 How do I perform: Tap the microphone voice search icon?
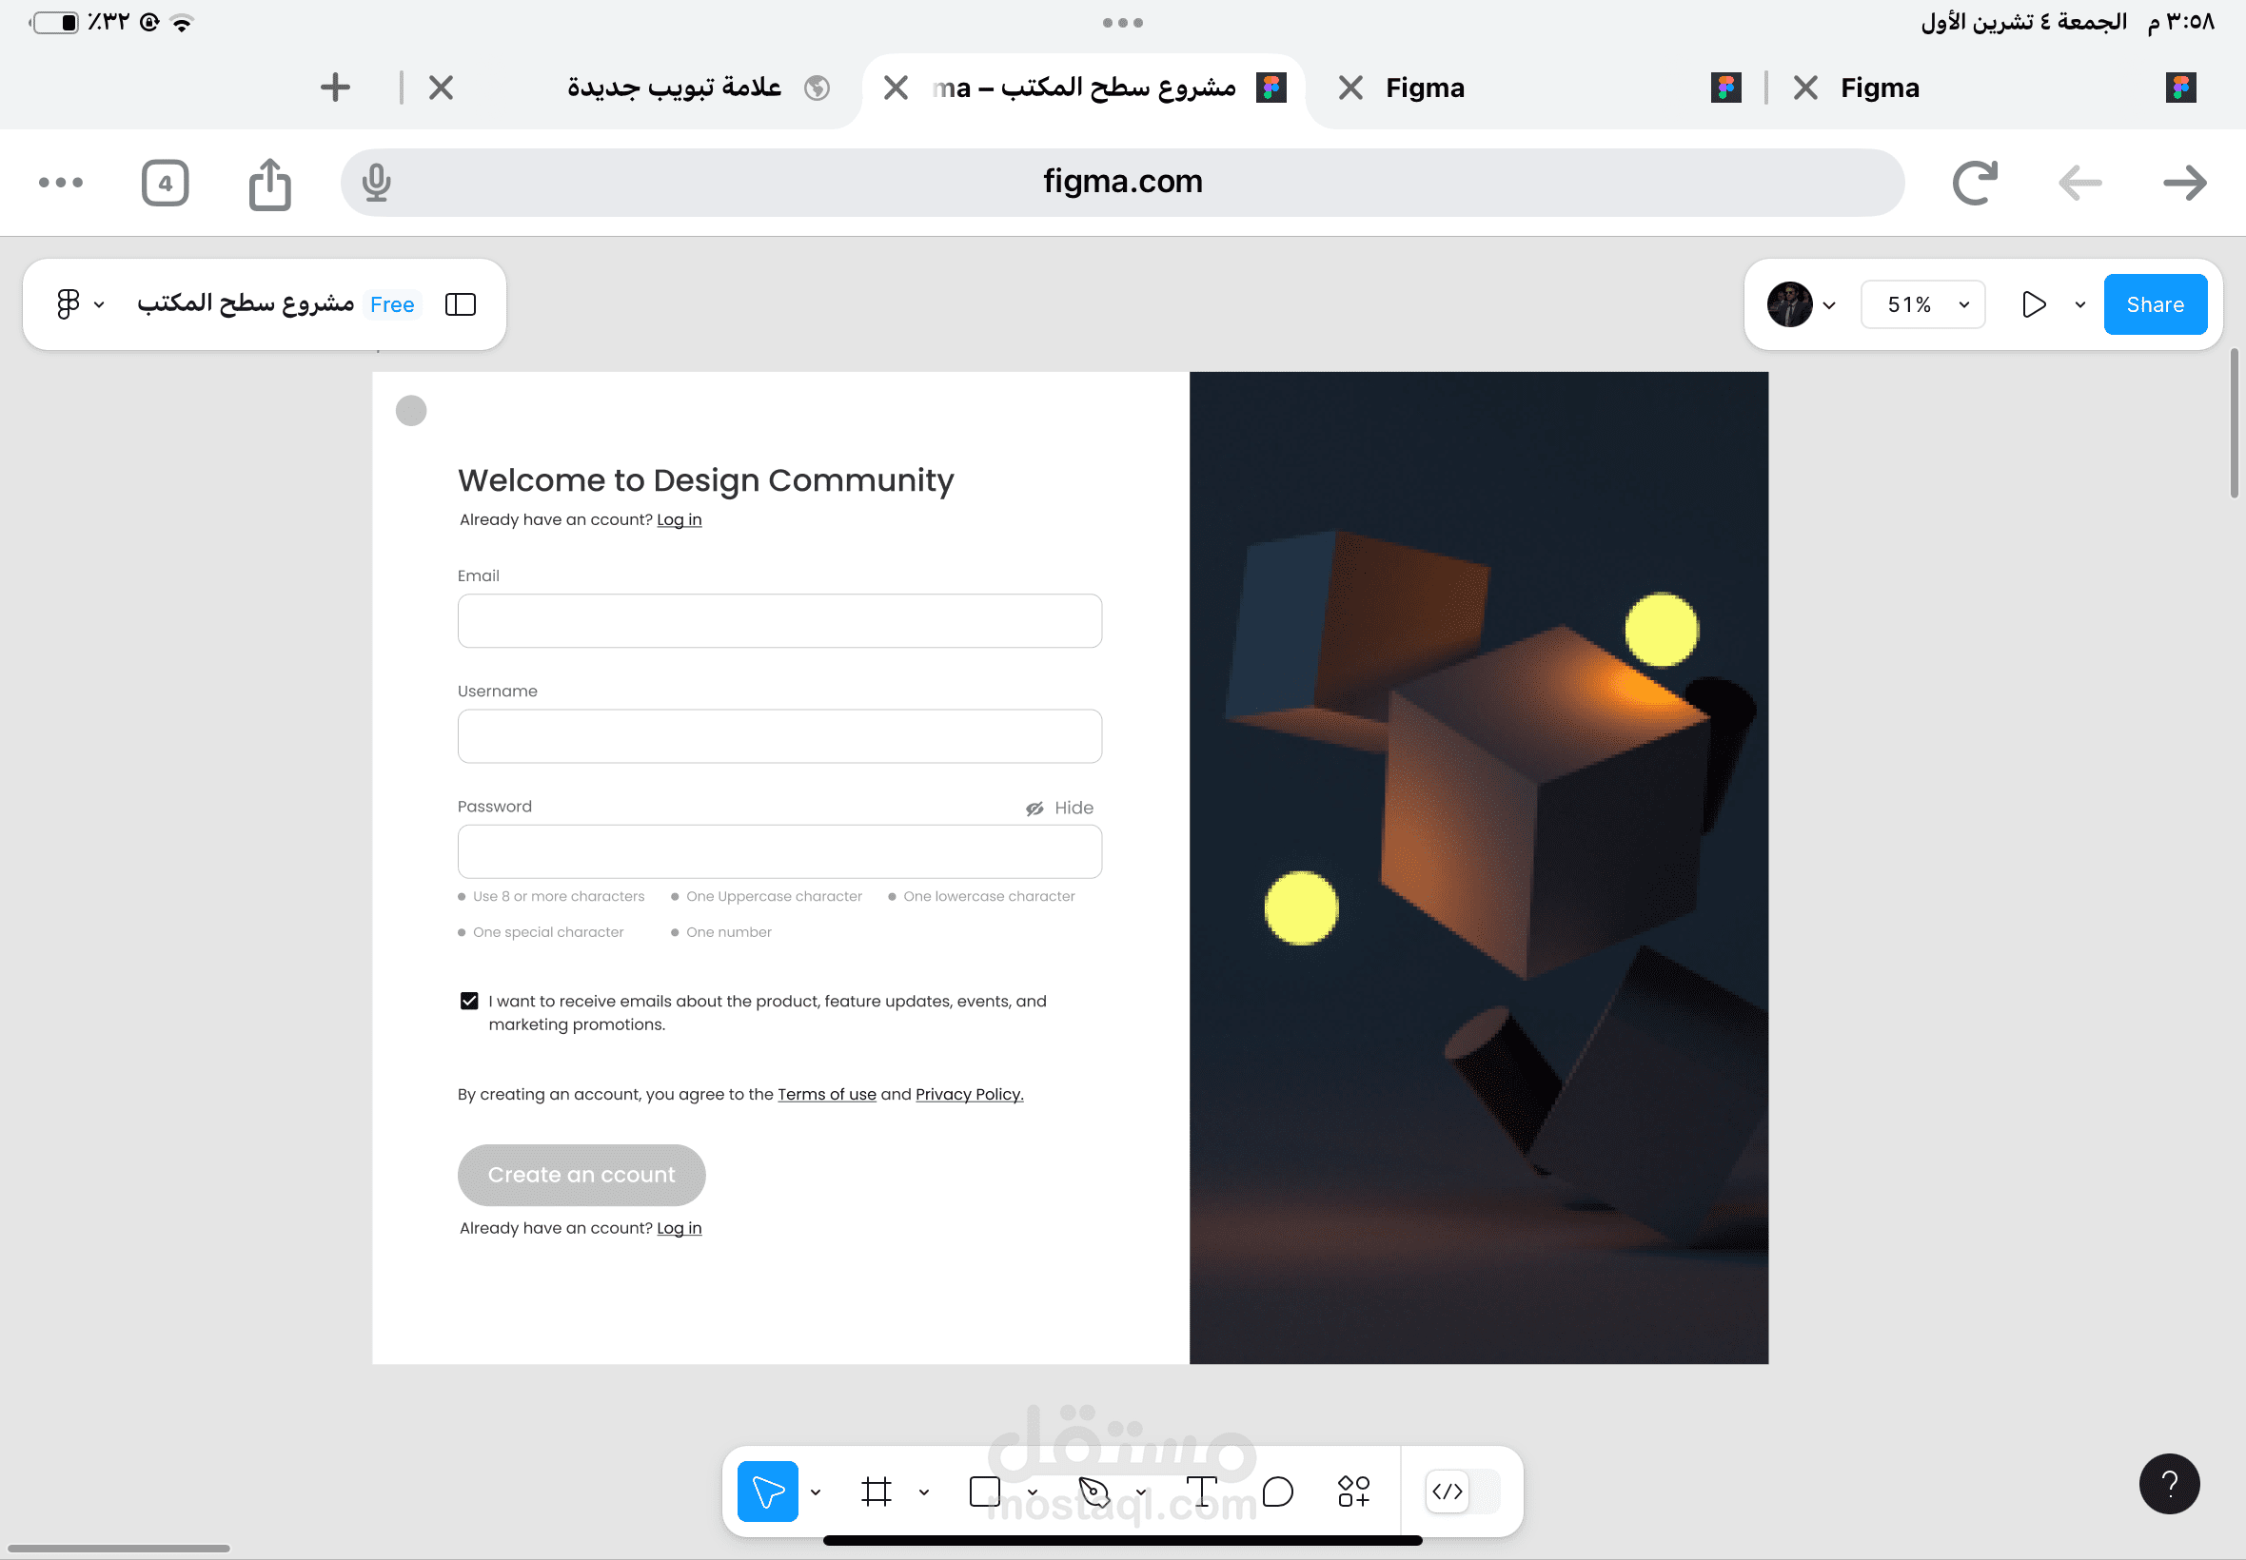[377, 182]
